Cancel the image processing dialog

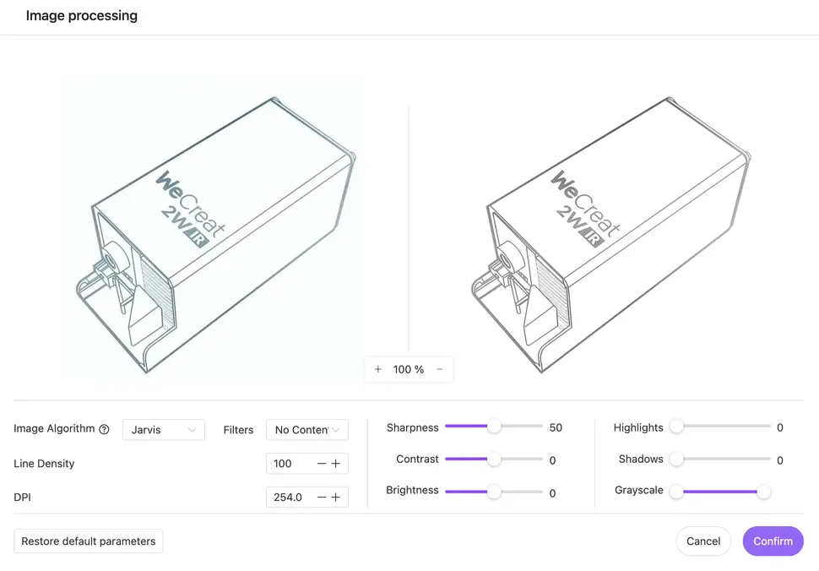[702, 541]
